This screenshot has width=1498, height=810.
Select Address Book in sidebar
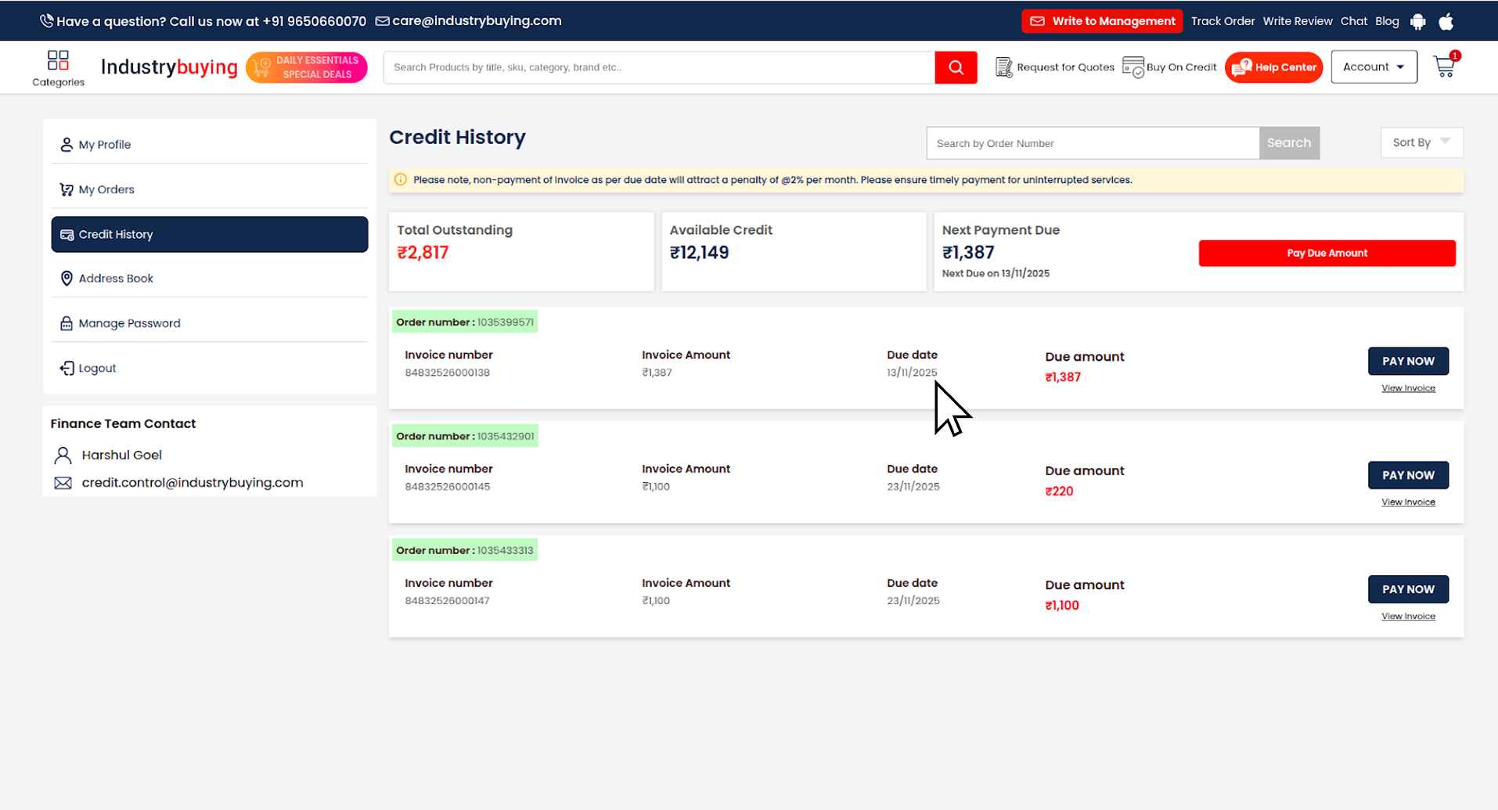point(116,279)
